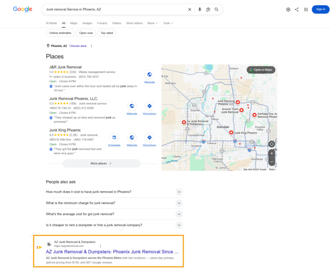
Task: Start voice search with the microphone icon
Action: pyautogui.click(x=200, y=9)
